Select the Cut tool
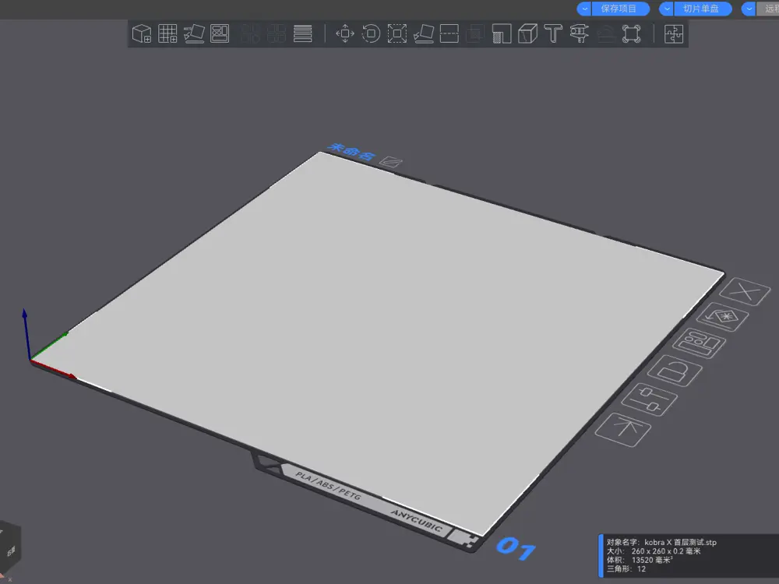Viewport: 779px width, 584px height. [x=449, y=33]
